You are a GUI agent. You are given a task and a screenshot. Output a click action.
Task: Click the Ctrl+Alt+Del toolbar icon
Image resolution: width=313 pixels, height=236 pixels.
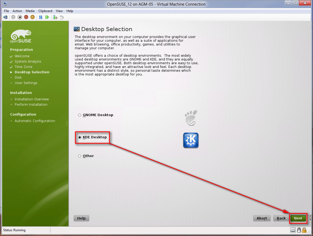pyautogui.click(x=5, y=17)
